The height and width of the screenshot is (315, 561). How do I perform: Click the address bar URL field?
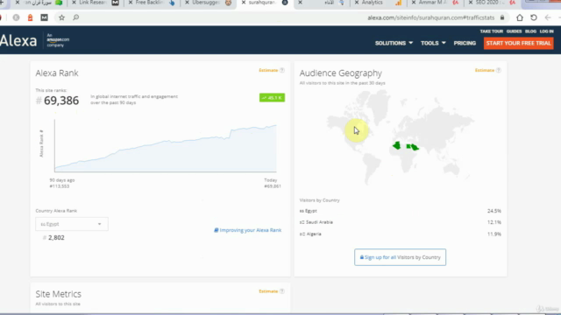click(x=430, y=17)
